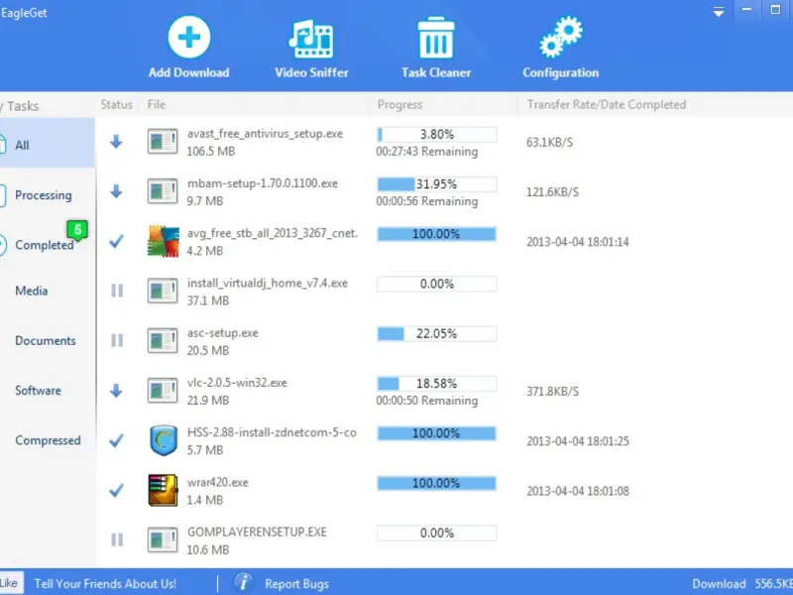Click the 31.95% progress bar

coord(436,184)
